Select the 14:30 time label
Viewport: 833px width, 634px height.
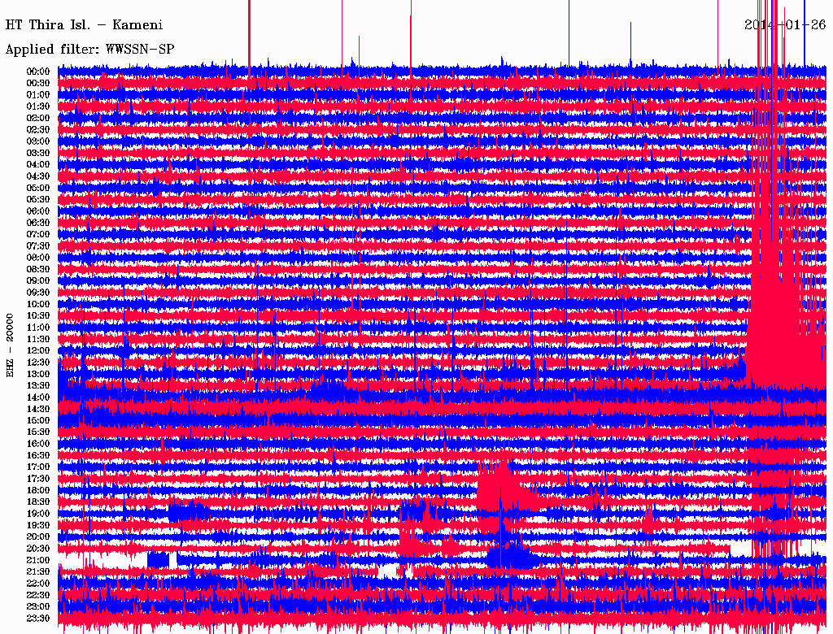(38, 409)
